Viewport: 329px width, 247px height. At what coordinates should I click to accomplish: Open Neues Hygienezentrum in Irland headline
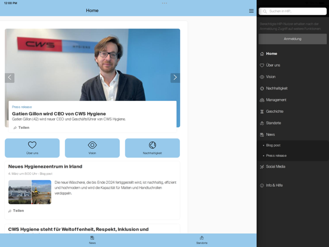pyautogui.click(x=45, y=166)
